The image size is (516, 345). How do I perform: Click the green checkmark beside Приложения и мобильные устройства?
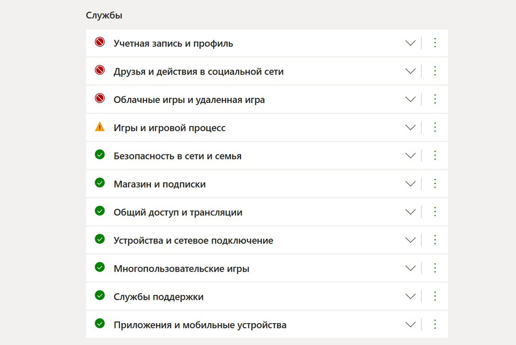100,324
